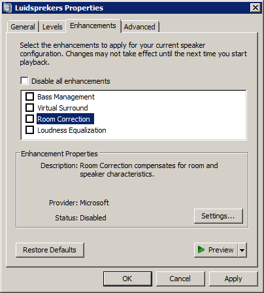Click the Restore Defaults button
The height and width of the screenshot is (293, 264).
pyautogui.click(x=50, y=250)
